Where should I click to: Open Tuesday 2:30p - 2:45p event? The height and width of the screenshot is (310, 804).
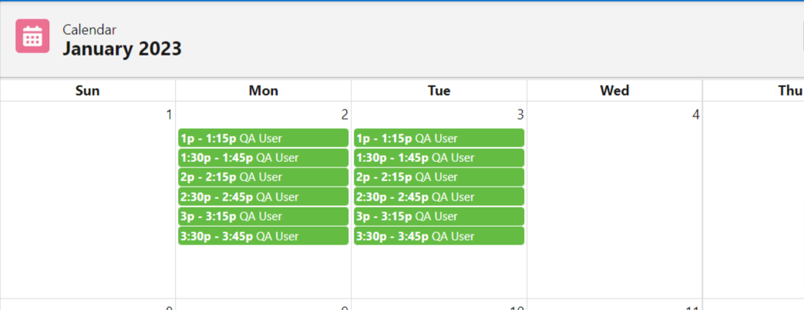pos(439,197)
